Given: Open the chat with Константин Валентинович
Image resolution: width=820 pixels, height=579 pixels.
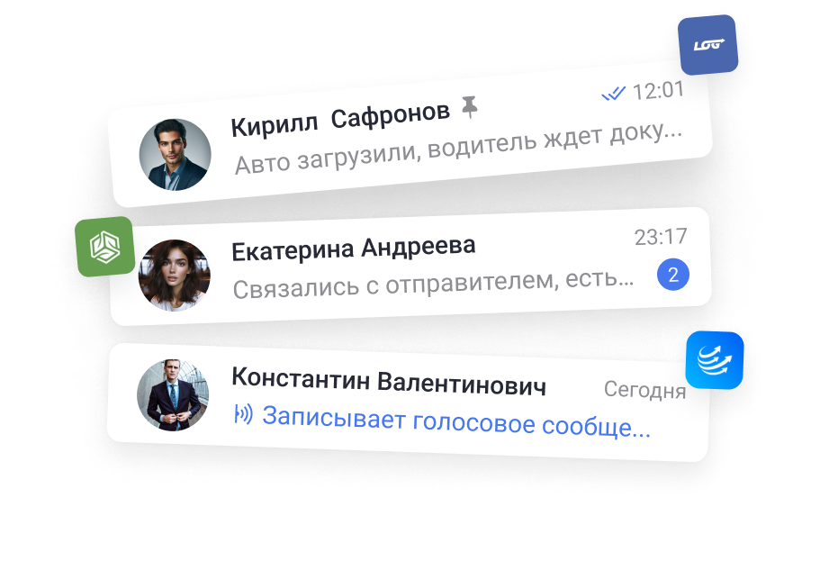Looking at the screenshot, I should [x=408, y=403].
